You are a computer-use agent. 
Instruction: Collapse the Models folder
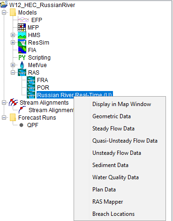point(4,12)
